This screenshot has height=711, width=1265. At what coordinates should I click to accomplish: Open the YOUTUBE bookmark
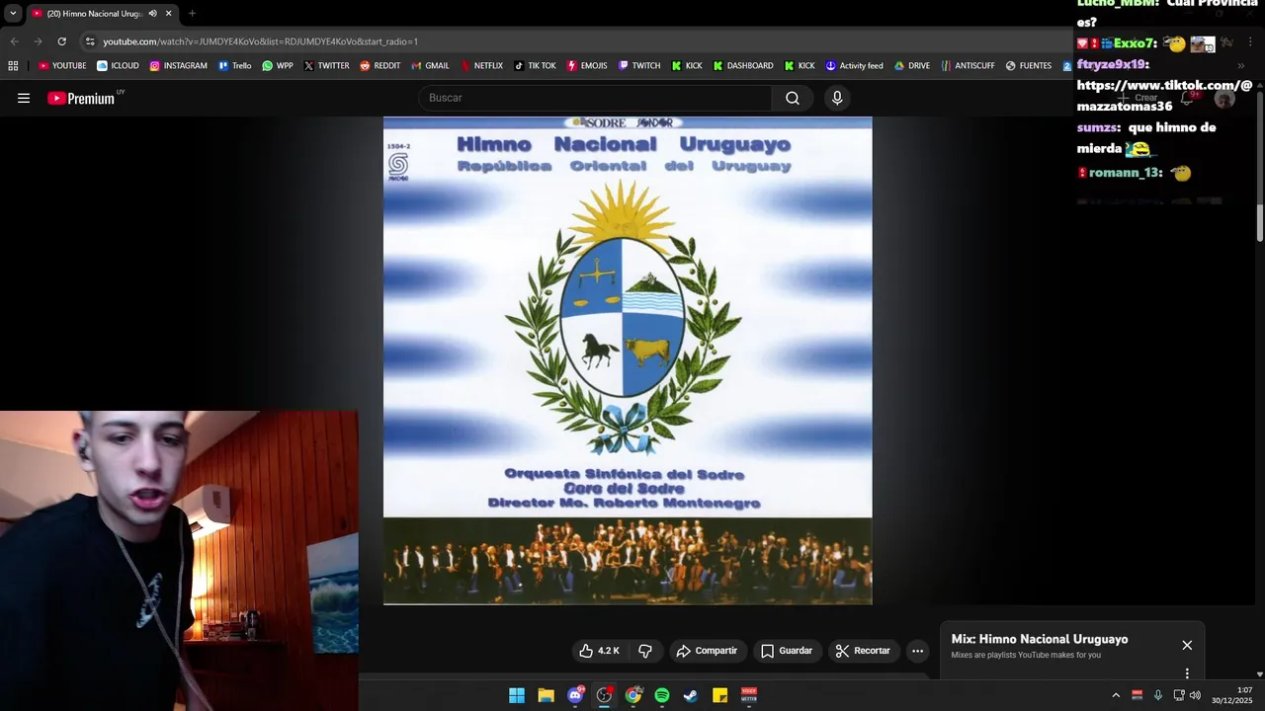62,66
